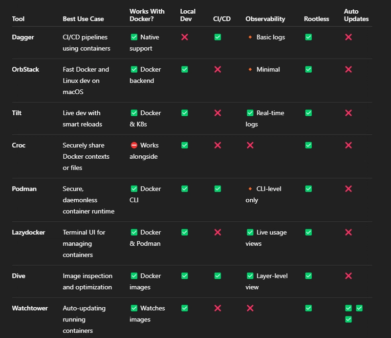
Task: Click Watchtower's CI/CD red X
Action: [x=217, y=308]
